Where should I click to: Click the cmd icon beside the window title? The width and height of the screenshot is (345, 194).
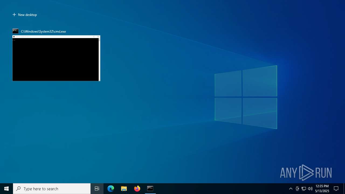click(15, 31)
